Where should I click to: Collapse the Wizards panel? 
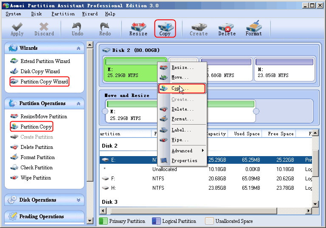[78, 48]
